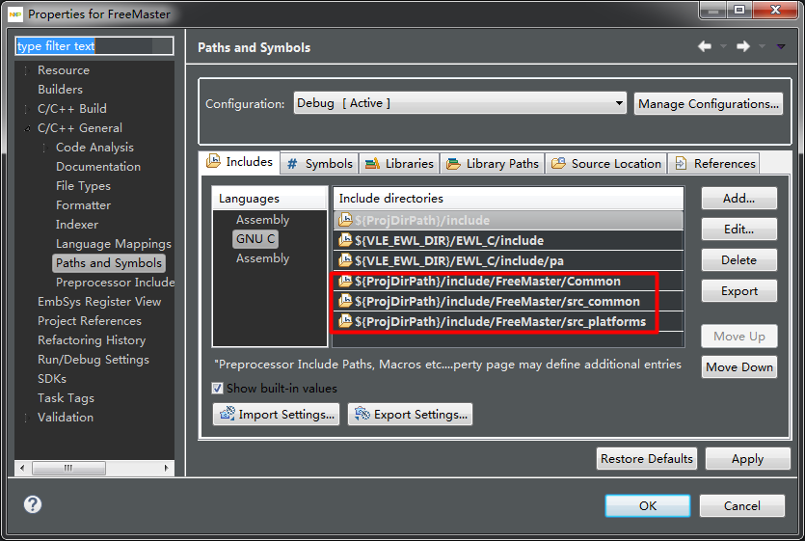Select GNU C in Languages list
Viewport: 805px width, 541px height.
tap(255, 239)
